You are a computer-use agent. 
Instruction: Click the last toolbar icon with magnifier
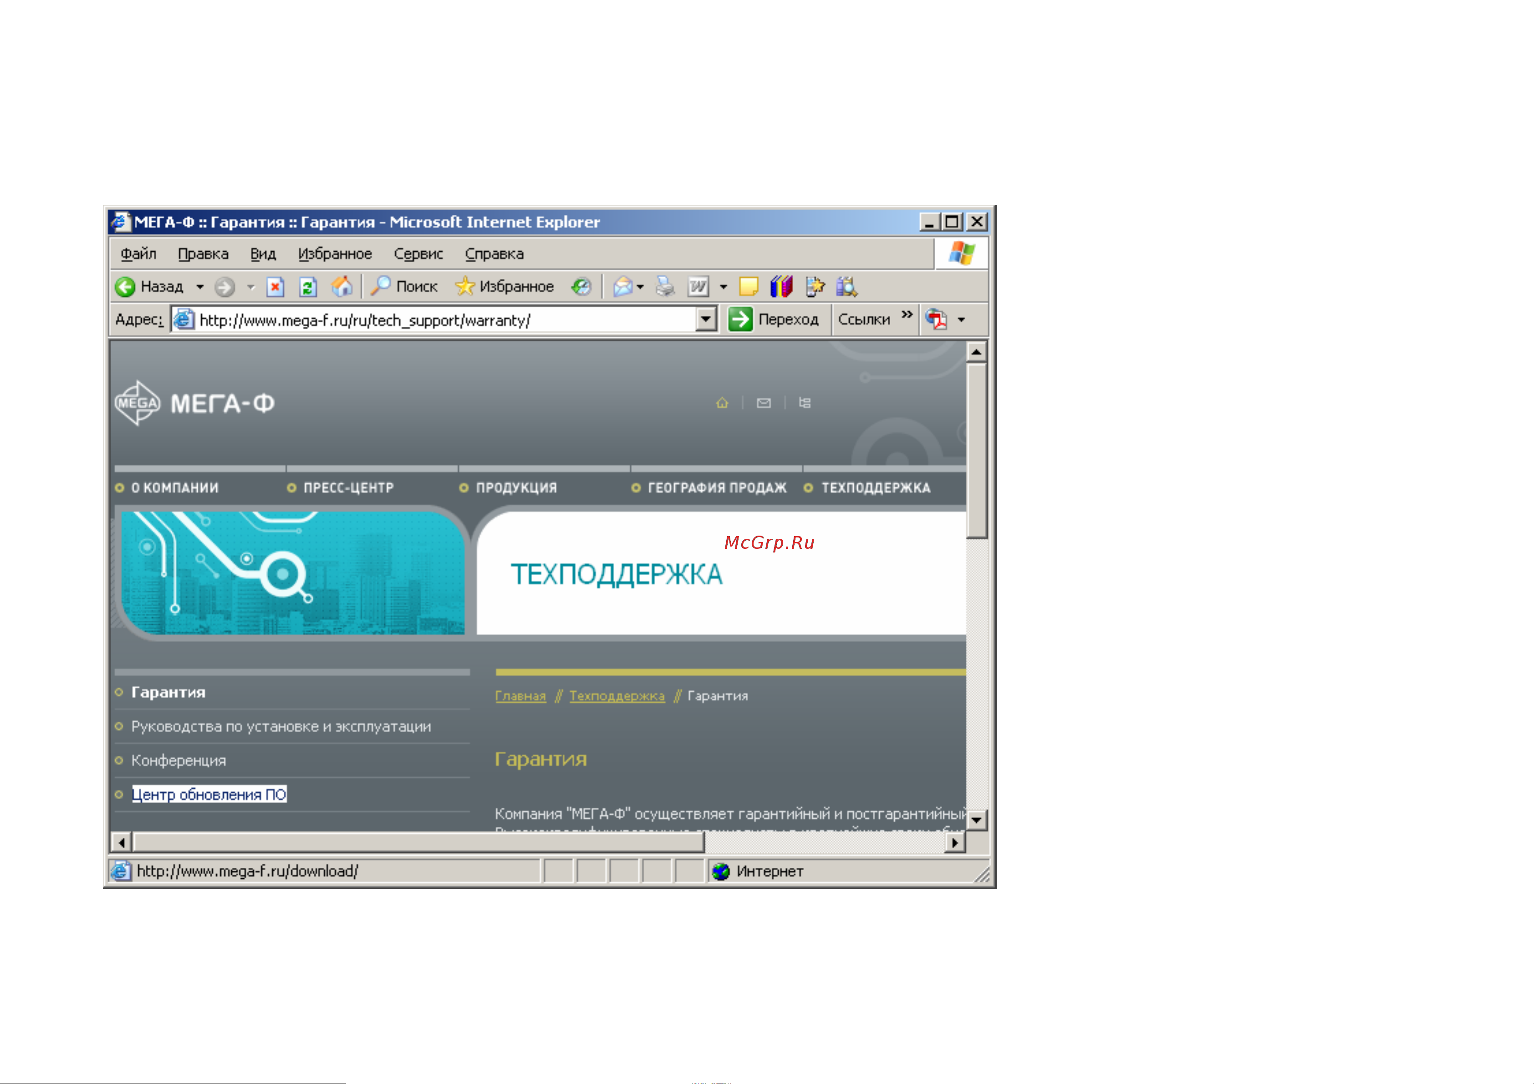846,287
